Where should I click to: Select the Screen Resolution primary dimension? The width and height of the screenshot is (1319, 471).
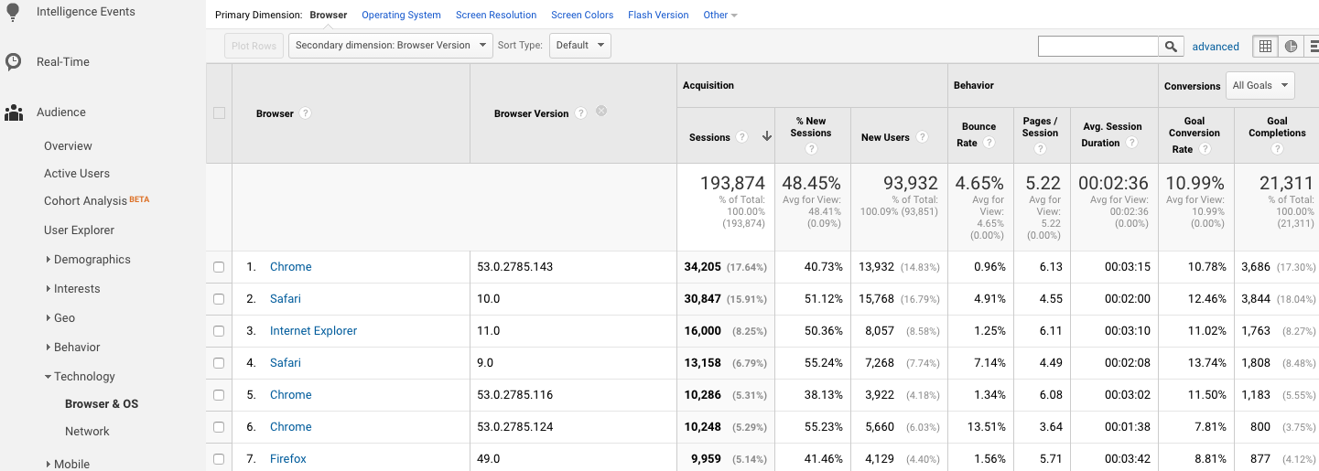coord(496,16)
